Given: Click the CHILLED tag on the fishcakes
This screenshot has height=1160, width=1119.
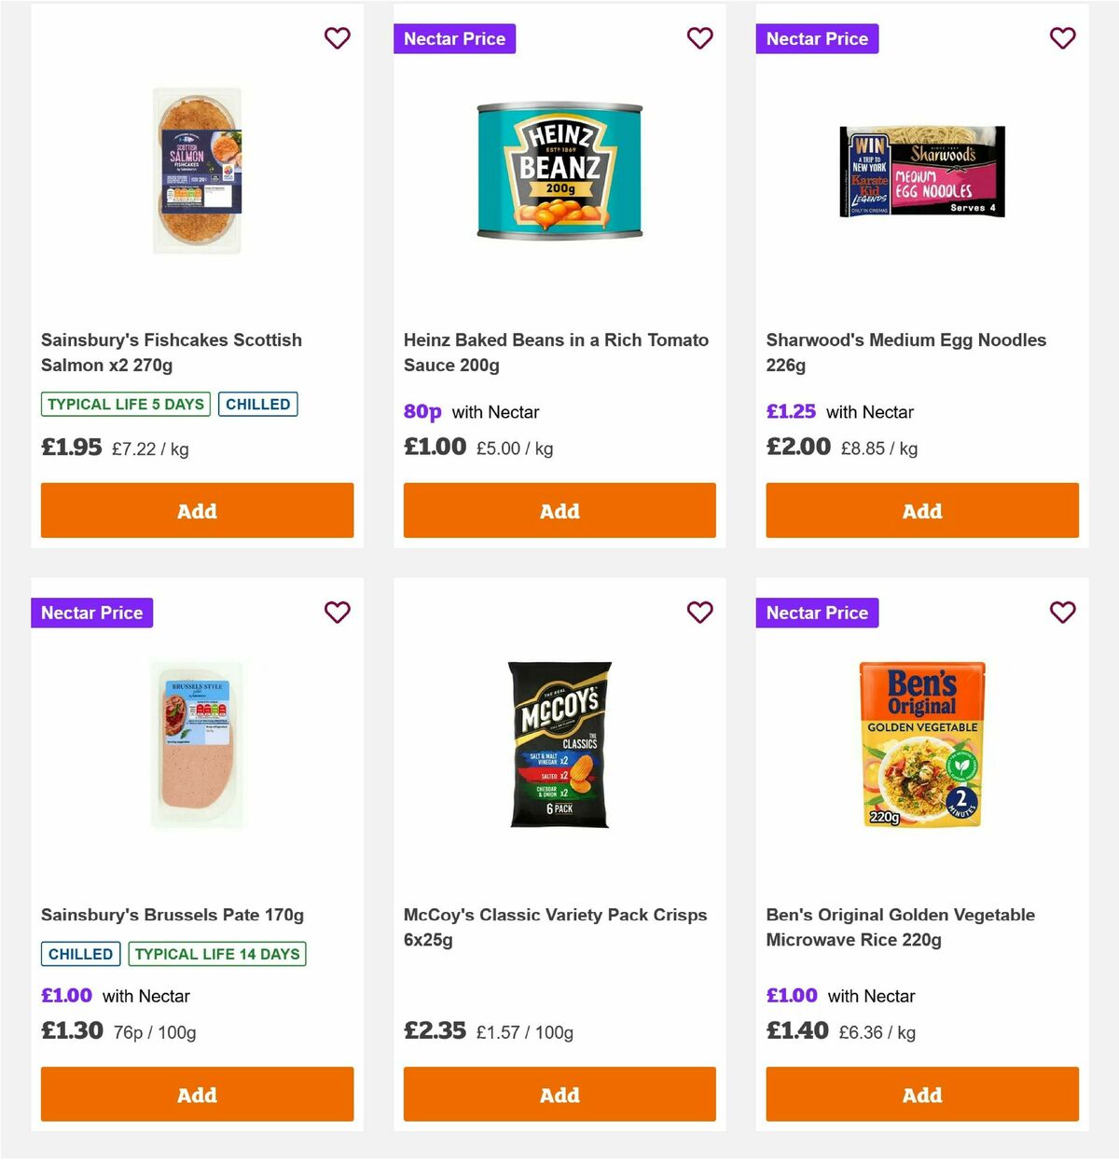Looking at the screenshot, I should point(258,404).
